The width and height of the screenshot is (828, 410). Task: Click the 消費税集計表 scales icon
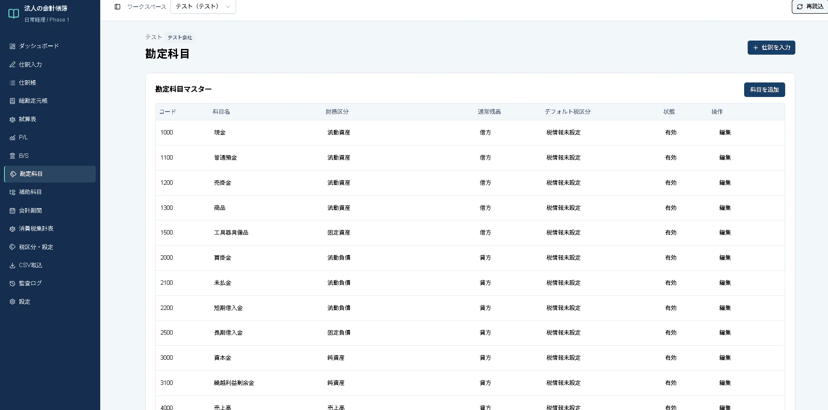[x=12, y=229]
